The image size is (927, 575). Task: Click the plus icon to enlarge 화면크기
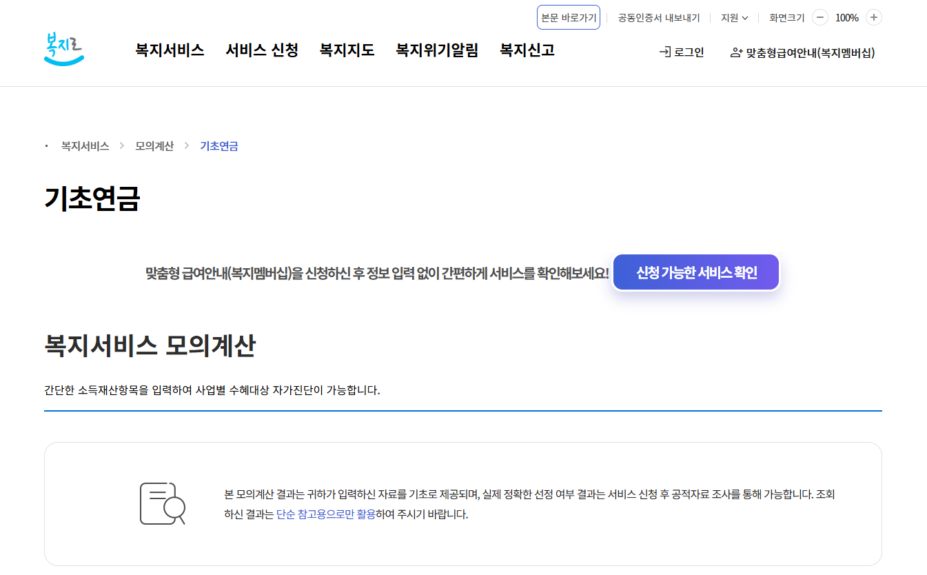[874, 17]
